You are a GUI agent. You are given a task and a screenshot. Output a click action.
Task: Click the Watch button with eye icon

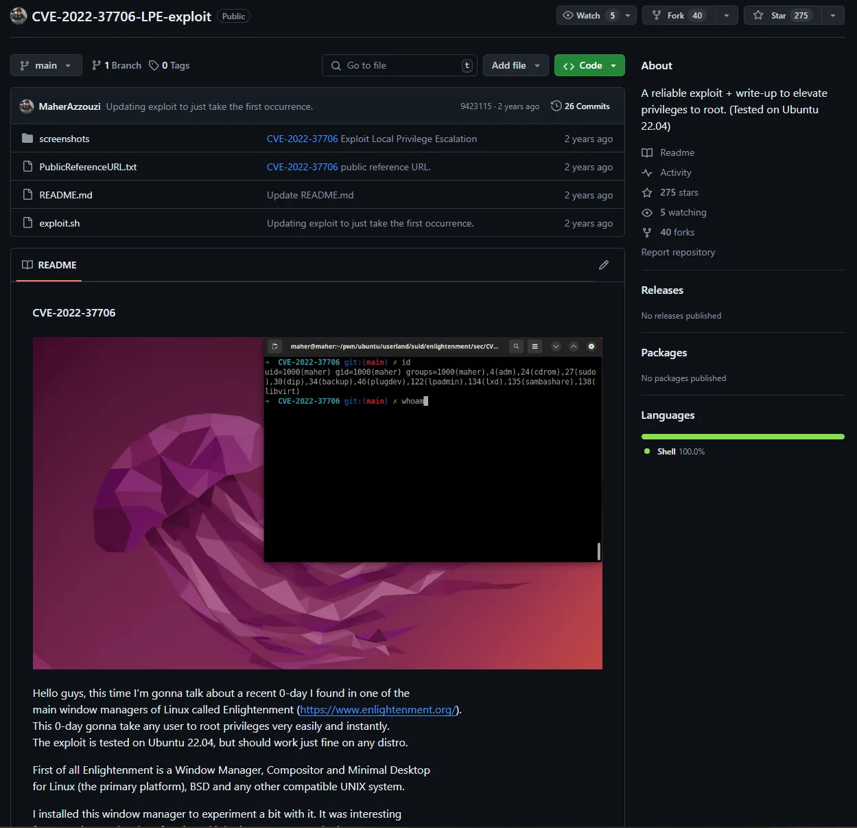coord(588,16)
